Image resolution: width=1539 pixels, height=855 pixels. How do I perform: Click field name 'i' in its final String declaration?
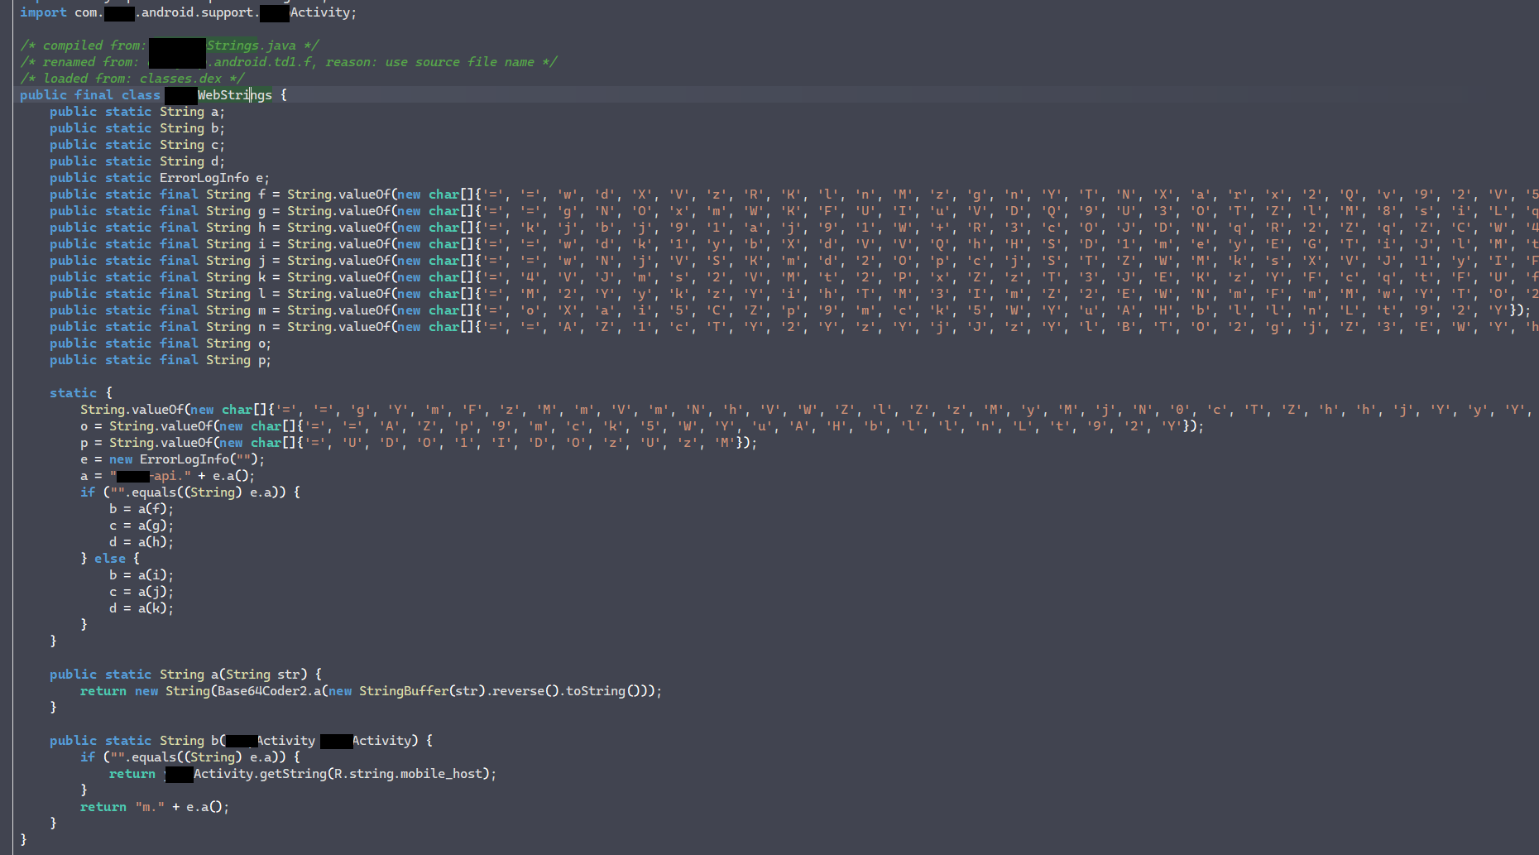pos(262,244)
